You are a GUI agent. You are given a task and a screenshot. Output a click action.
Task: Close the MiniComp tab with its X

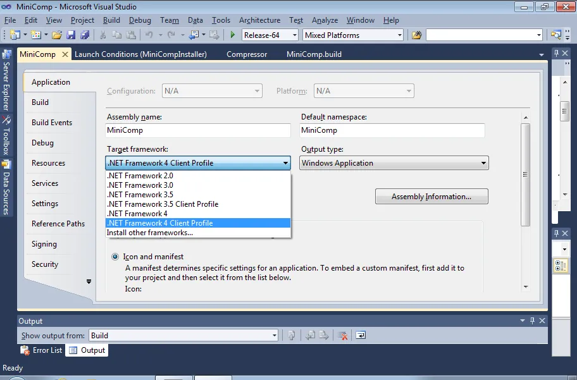(x=65, y=54)
